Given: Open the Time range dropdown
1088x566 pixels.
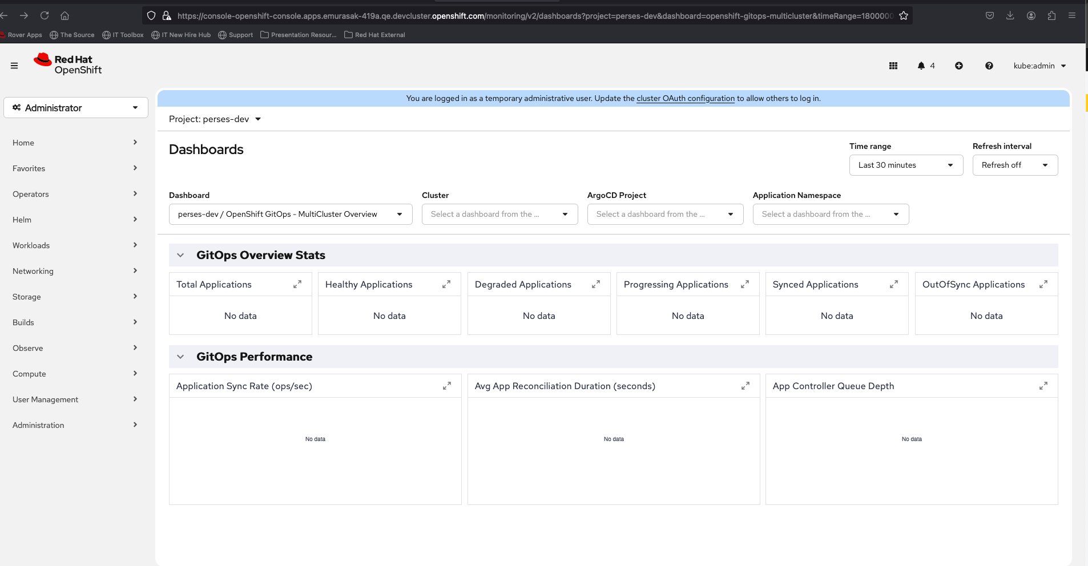Looking at the screenshot, I should [906, 165].
